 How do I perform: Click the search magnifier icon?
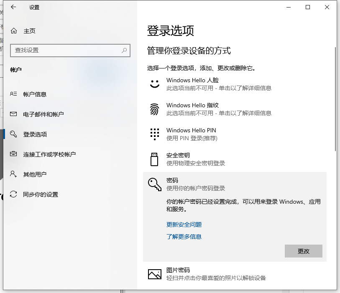point(124,51)
